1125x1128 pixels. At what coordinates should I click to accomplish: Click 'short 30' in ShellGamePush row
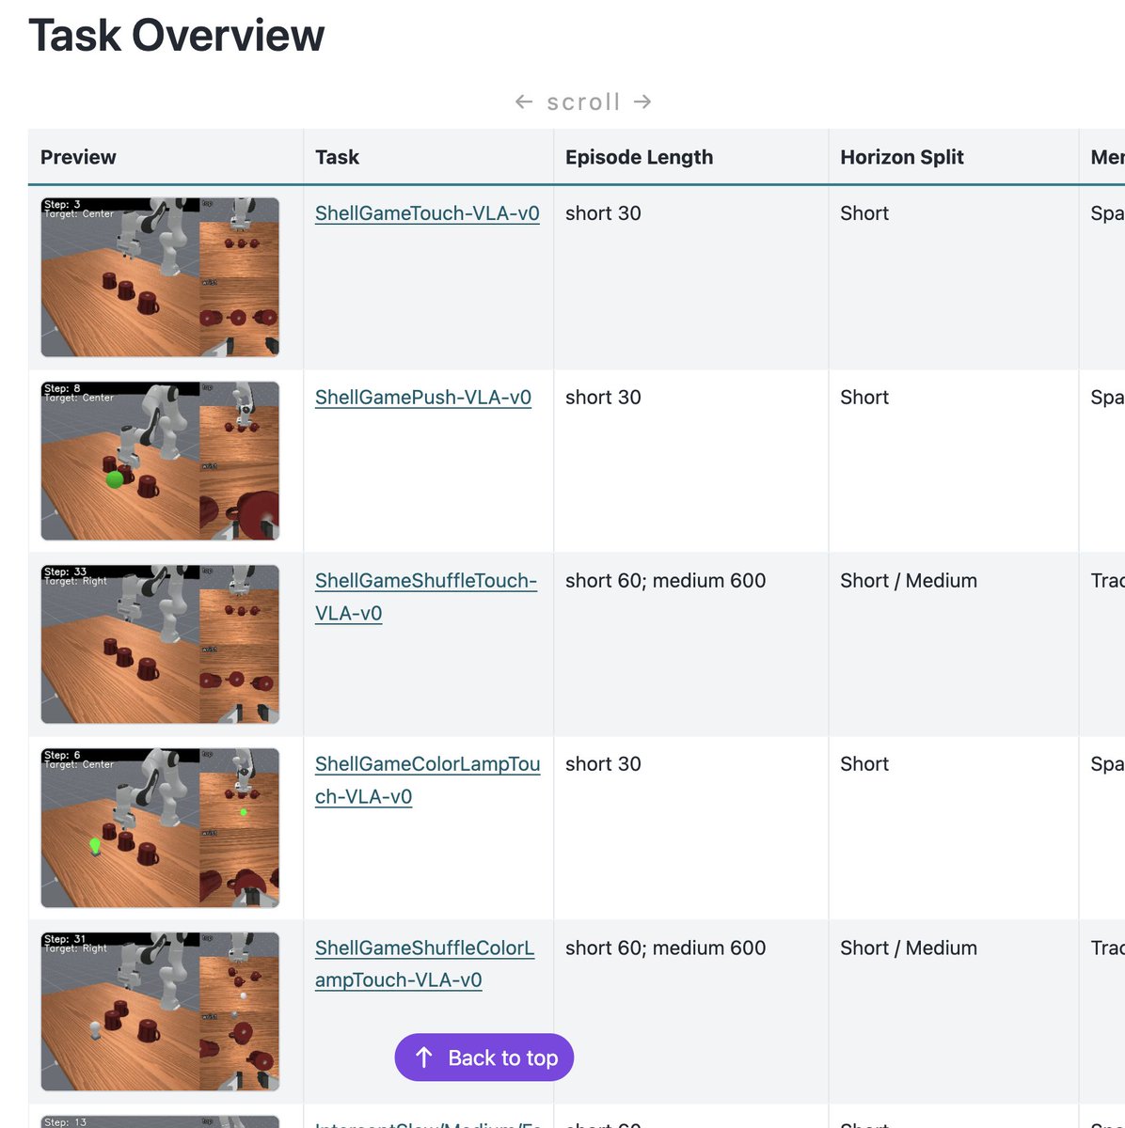(603, 398)
